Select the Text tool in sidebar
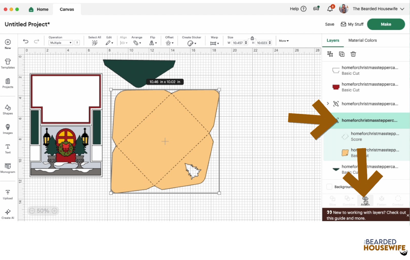Screen dimensions: 410x260 point(8,149)
